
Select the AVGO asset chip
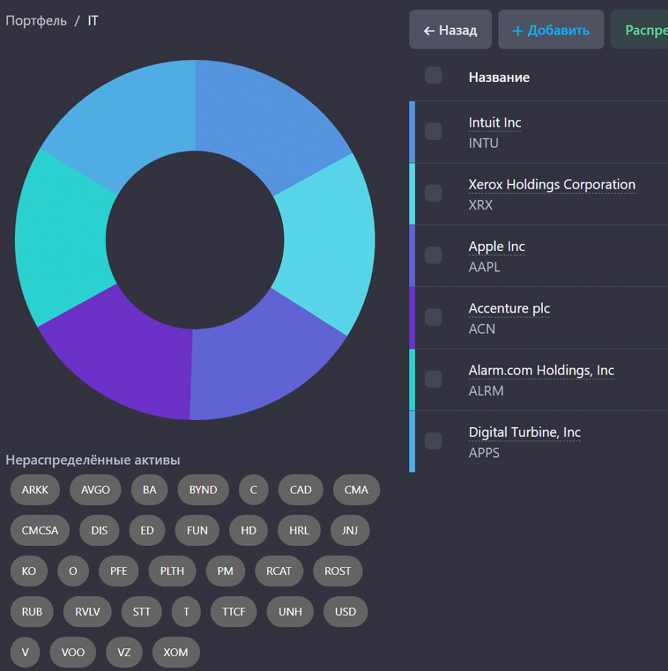[95, 489]
